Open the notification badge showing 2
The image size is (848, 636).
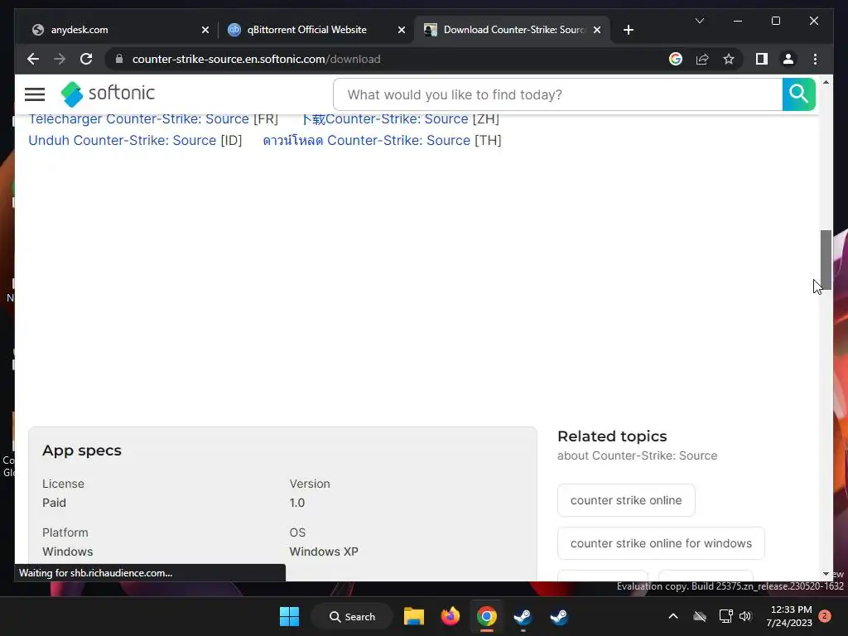coord(825,616)
